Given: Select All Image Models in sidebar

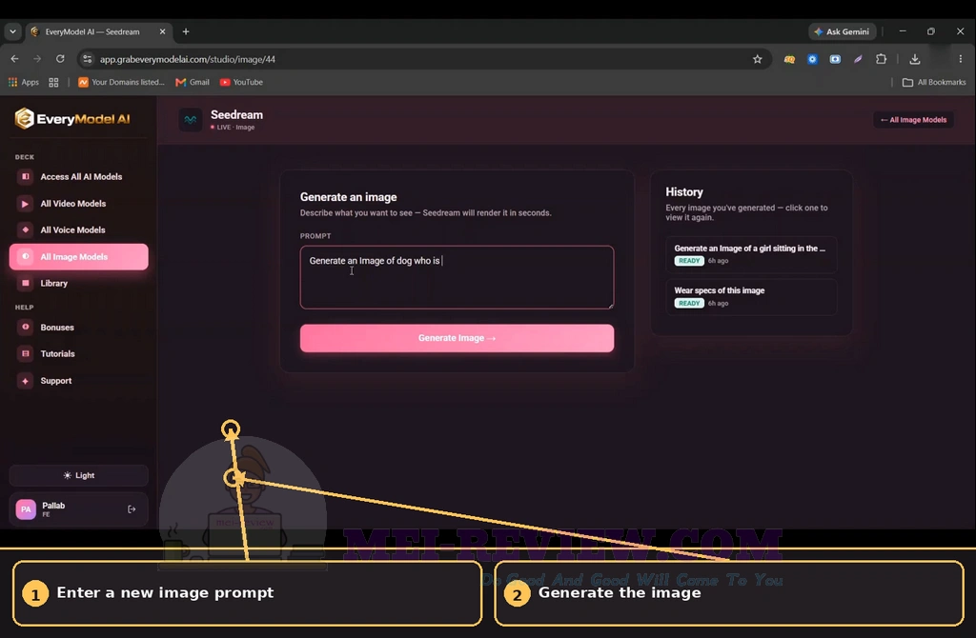Looking at the screenshot, I should (x=78, y=257).
